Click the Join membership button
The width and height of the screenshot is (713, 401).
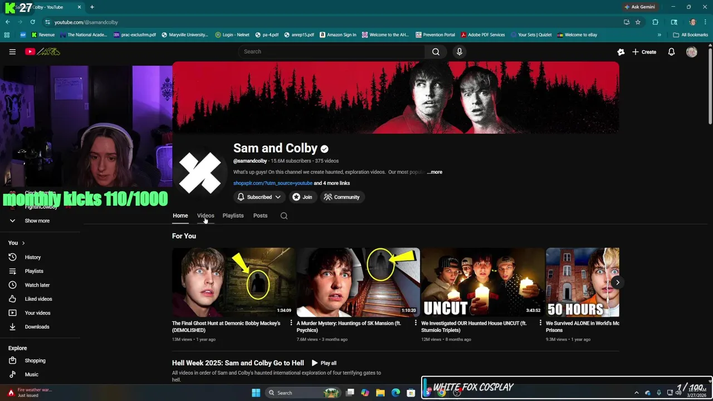[302, 197]
